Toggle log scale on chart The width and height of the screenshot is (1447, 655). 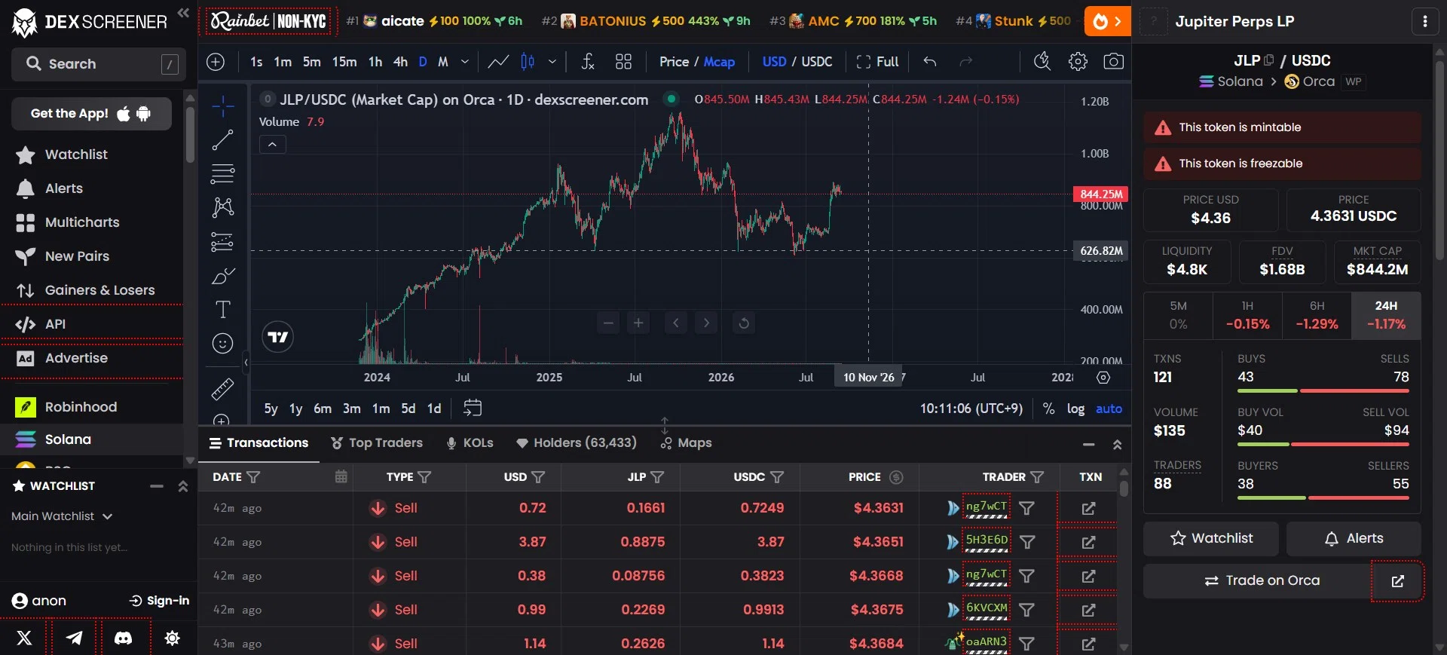(1075, 409)
